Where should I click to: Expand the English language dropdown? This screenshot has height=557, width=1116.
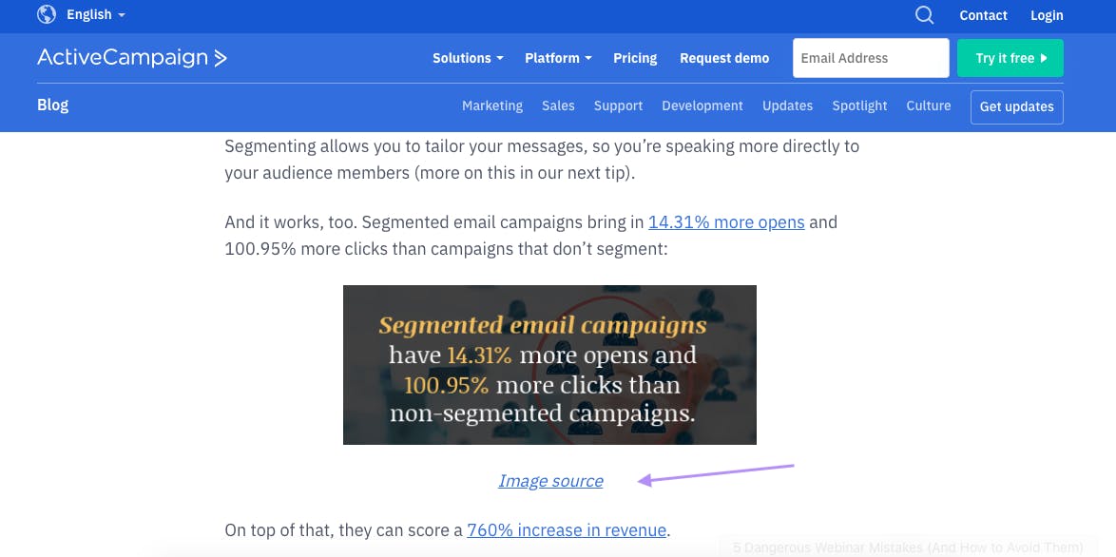(96, 15)
